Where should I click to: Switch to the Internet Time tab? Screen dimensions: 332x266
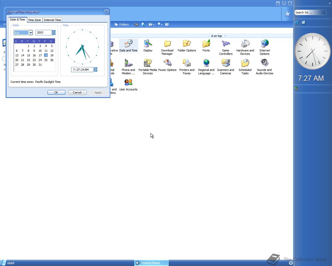click(x=52, y=20)
